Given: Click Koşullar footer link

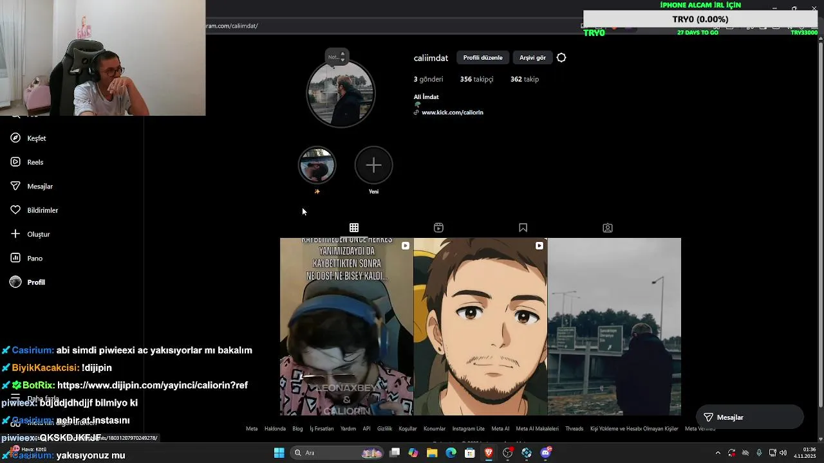Looking at the screenshot, I should (x=408, y=429).
